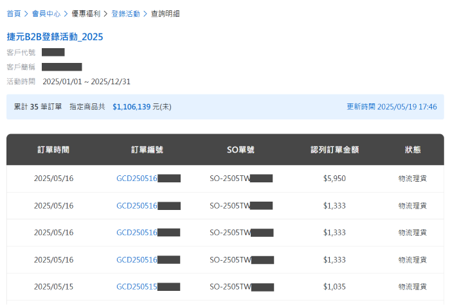Image resolution: width=450 pixels, height=305 pixels.
Task: Click the 首頁 breadcrumb link
Action: (x=14, y=13)
